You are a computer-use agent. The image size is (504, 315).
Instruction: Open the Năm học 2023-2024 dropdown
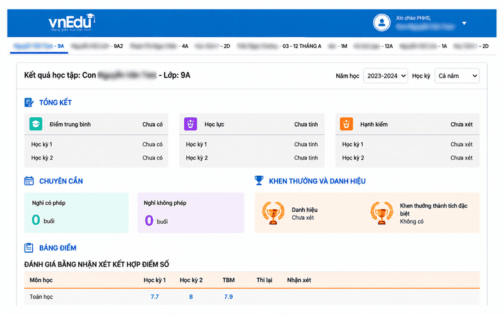coord(385,76)
